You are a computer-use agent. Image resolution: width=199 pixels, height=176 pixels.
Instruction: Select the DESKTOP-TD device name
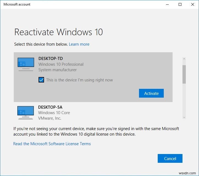[x=51, y=59]
